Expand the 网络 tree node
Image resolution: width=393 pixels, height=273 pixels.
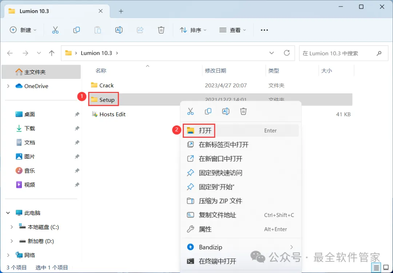pyautogui.click(x=8, y=255)
